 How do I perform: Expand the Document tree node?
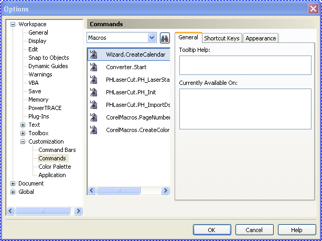point(13,183)
